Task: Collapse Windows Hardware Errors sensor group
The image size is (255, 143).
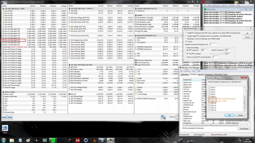Action: pyautogui.click(x=136, y=9)
